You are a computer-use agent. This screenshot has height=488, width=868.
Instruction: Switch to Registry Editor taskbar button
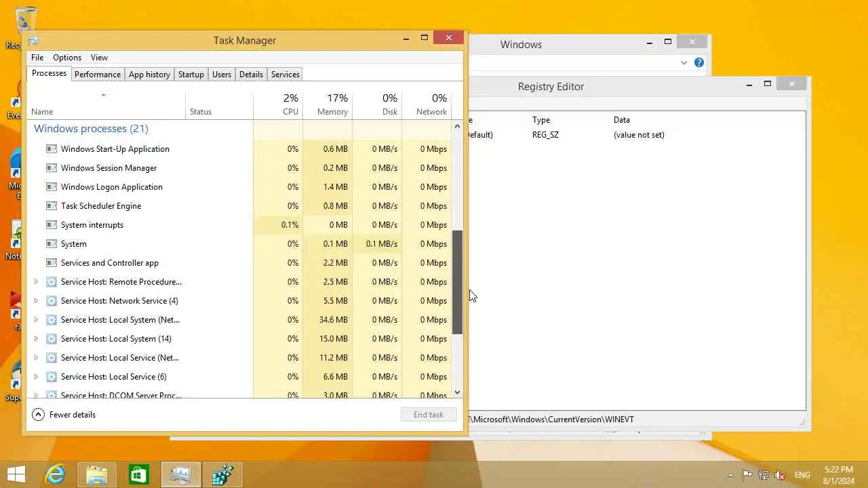[222, 474]
